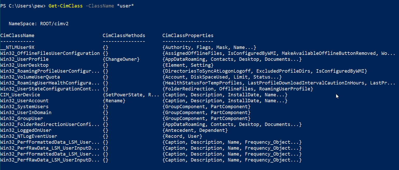Click the {Antecedent, Dependent} properties text
This screenshot has height=170, width=399.
[x=195, y=130]
